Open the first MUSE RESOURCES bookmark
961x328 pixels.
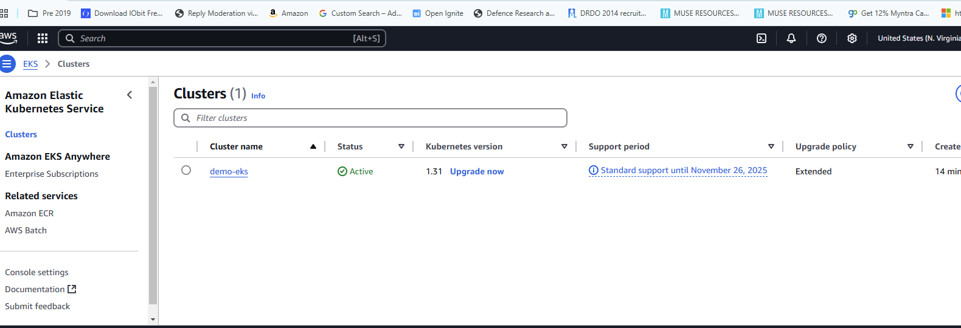701,13
